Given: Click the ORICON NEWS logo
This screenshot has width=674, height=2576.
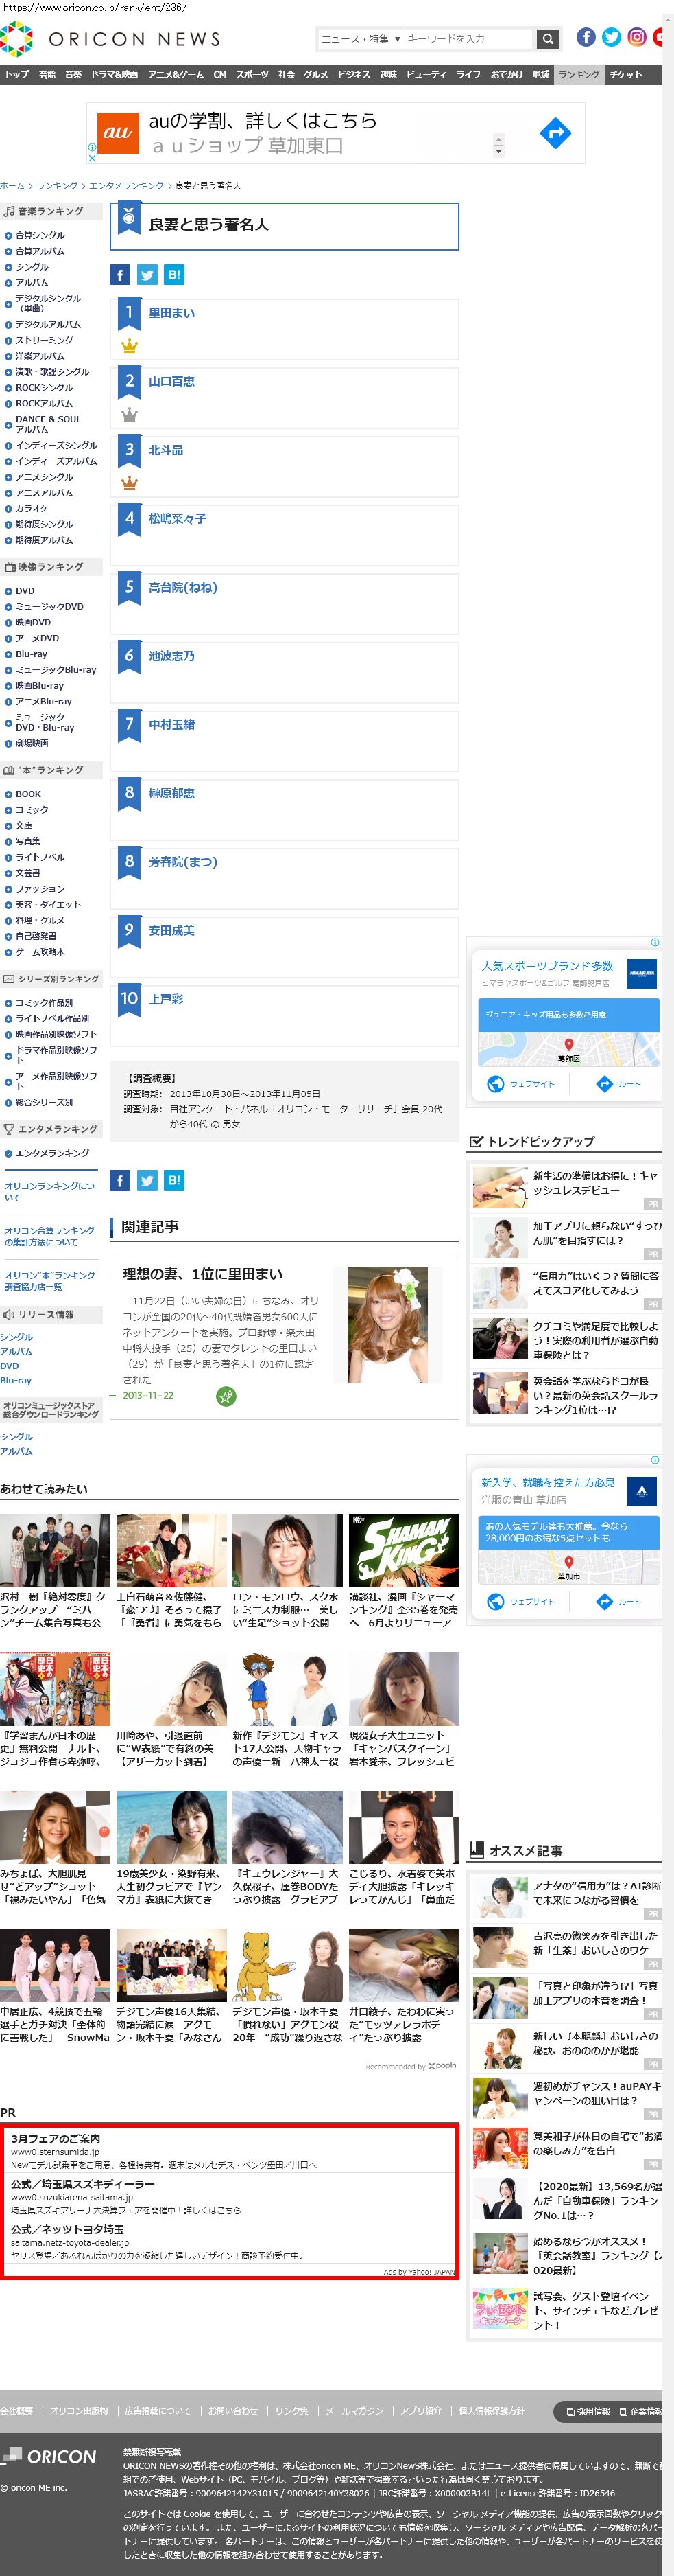Looking at the screenshot, I should [110, 39].
